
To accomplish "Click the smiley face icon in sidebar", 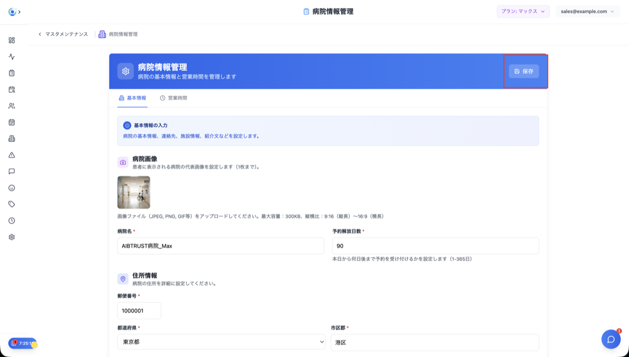I will (12, 187).
